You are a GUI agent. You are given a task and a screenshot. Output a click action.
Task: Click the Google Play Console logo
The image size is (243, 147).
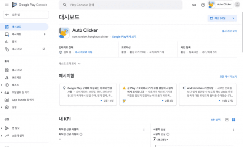click(x=30, y=5)
